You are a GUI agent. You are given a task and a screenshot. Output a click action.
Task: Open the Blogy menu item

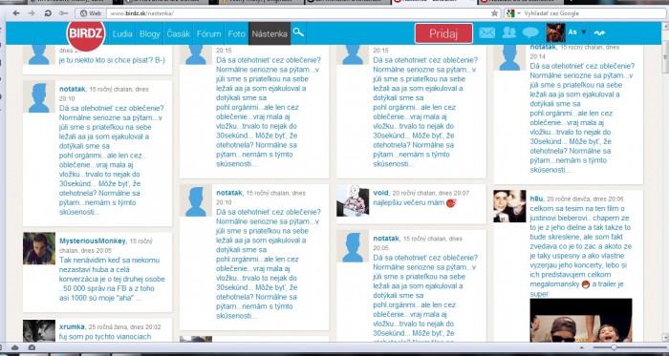[x=149, y=33]
